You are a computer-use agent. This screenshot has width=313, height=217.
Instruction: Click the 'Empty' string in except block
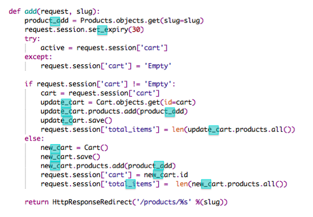(158, 66)
